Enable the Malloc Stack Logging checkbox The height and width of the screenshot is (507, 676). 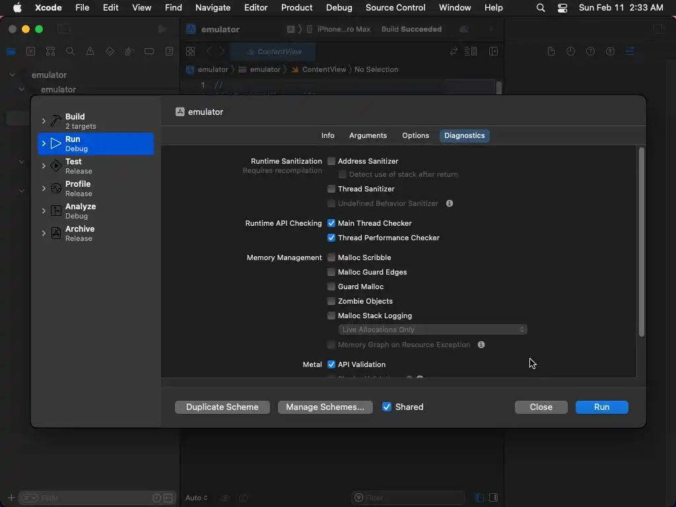pyautogui.click(x=331, y=316)
